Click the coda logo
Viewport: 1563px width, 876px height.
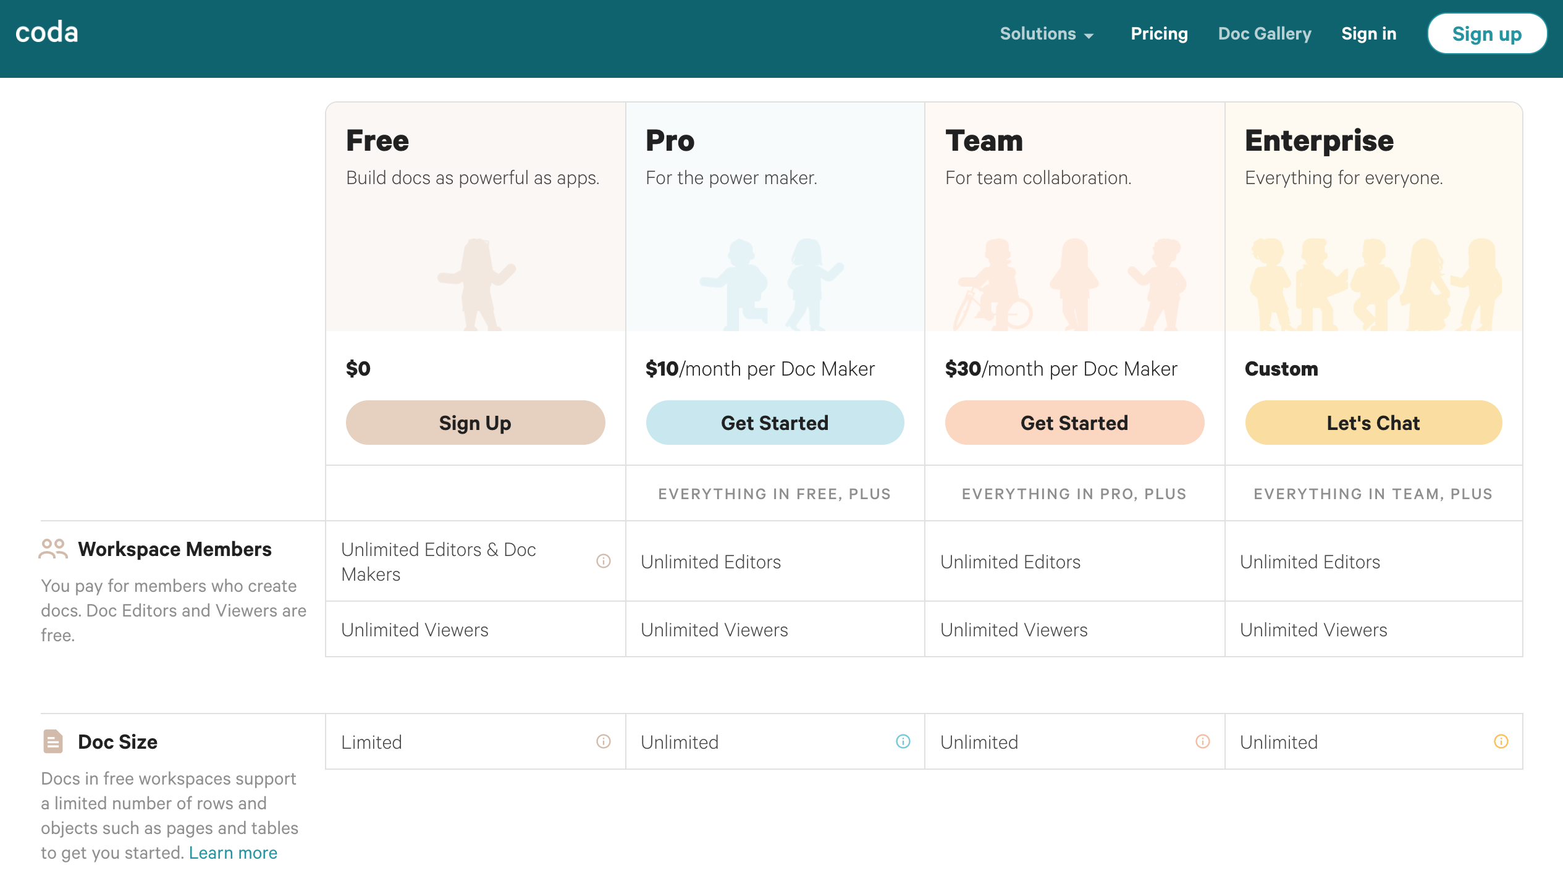tap(47, 33)
